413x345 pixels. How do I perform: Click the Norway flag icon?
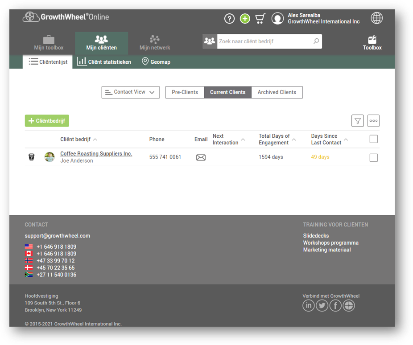coord(29,260)
